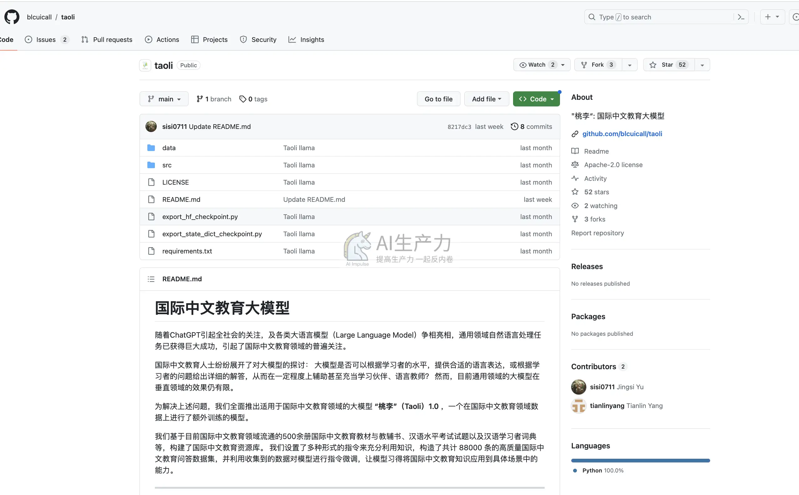View forks via 3 forks link

(588, 219)
